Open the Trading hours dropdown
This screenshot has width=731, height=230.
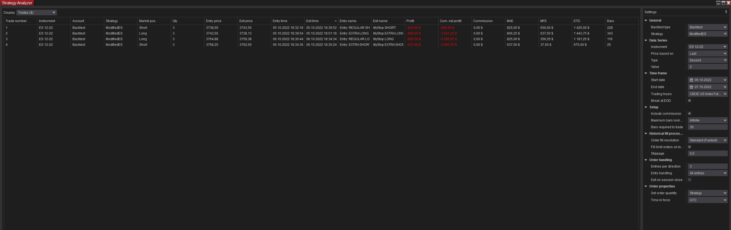point(707,94)
